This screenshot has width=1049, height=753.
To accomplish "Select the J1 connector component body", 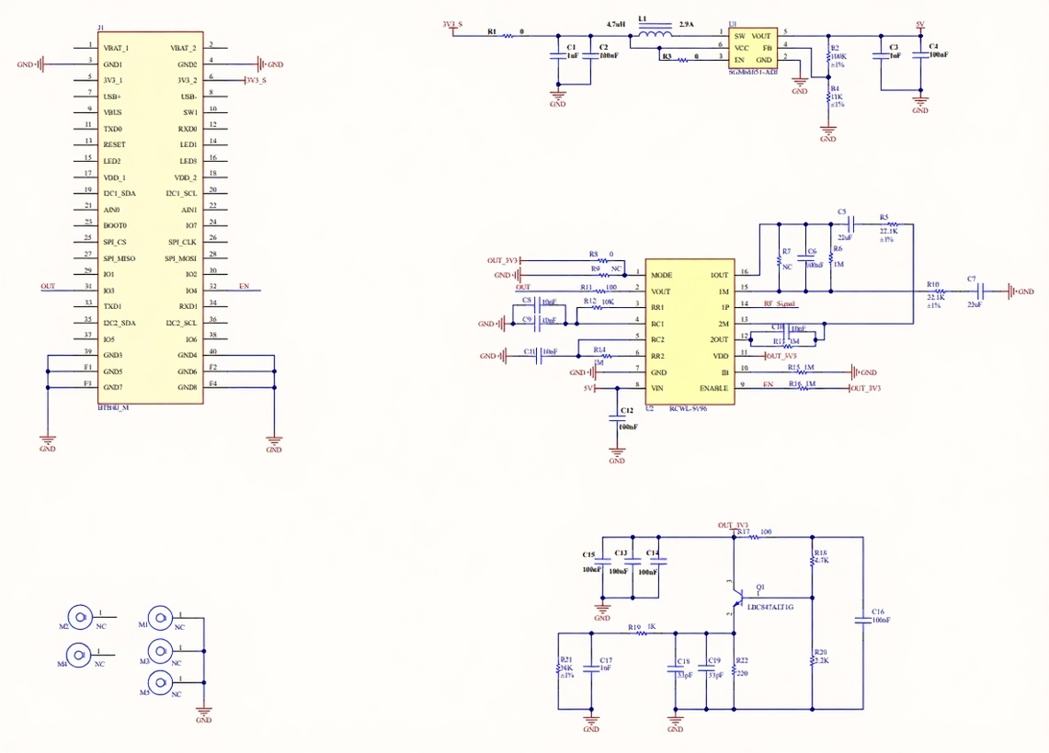I will [x=150, y=219].
